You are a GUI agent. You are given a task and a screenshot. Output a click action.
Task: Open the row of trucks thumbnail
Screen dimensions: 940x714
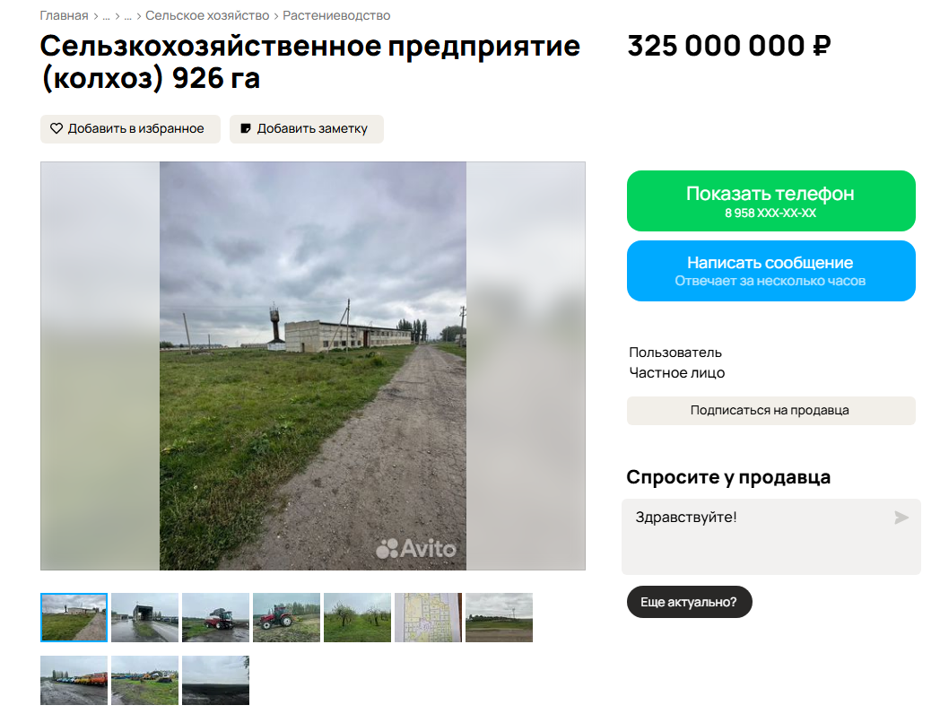pyautogui.click(x=74, y=680)
